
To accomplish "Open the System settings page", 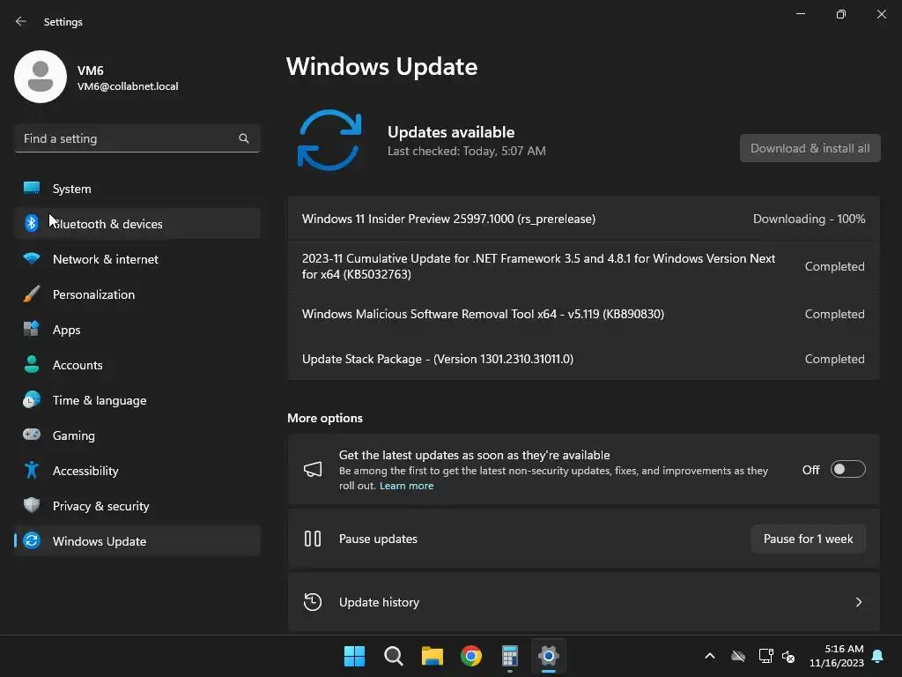I will [x=137, y=189].
